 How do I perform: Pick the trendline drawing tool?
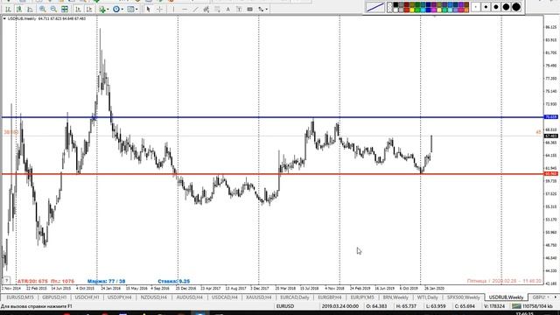(x=195, y=9)
